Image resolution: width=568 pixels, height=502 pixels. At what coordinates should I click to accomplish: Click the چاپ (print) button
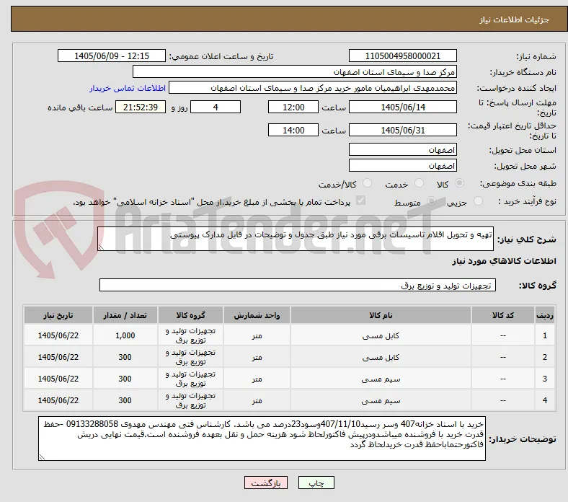(316, 483)
